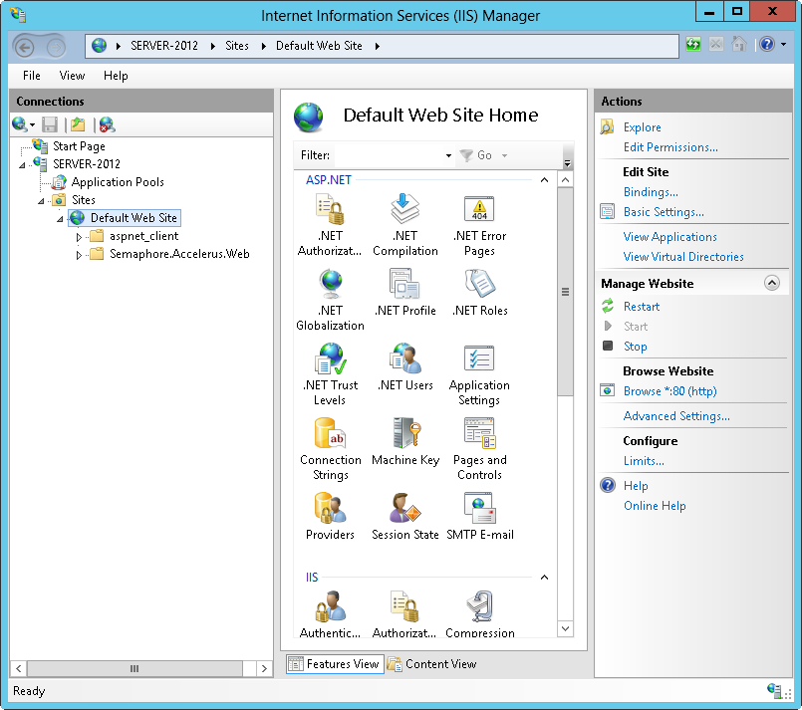802x710 pixels.
Task: Select Application Pools in tree
Action: 118,182
